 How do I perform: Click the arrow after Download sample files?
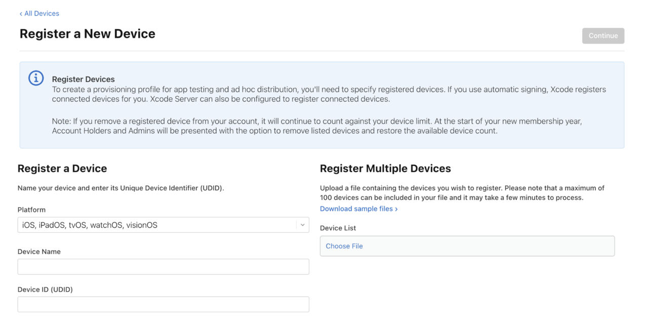tap(396, 209)
